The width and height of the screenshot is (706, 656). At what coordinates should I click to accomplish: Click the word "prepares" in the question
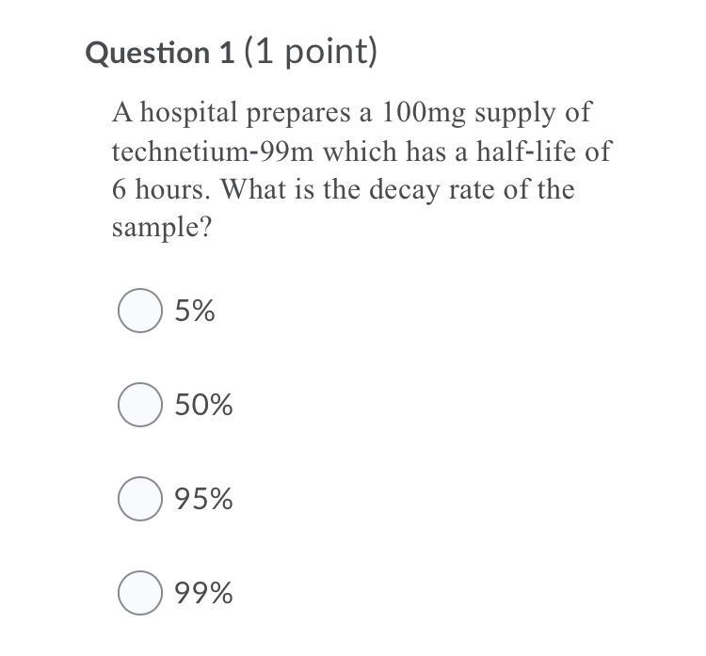click(298, 114)
